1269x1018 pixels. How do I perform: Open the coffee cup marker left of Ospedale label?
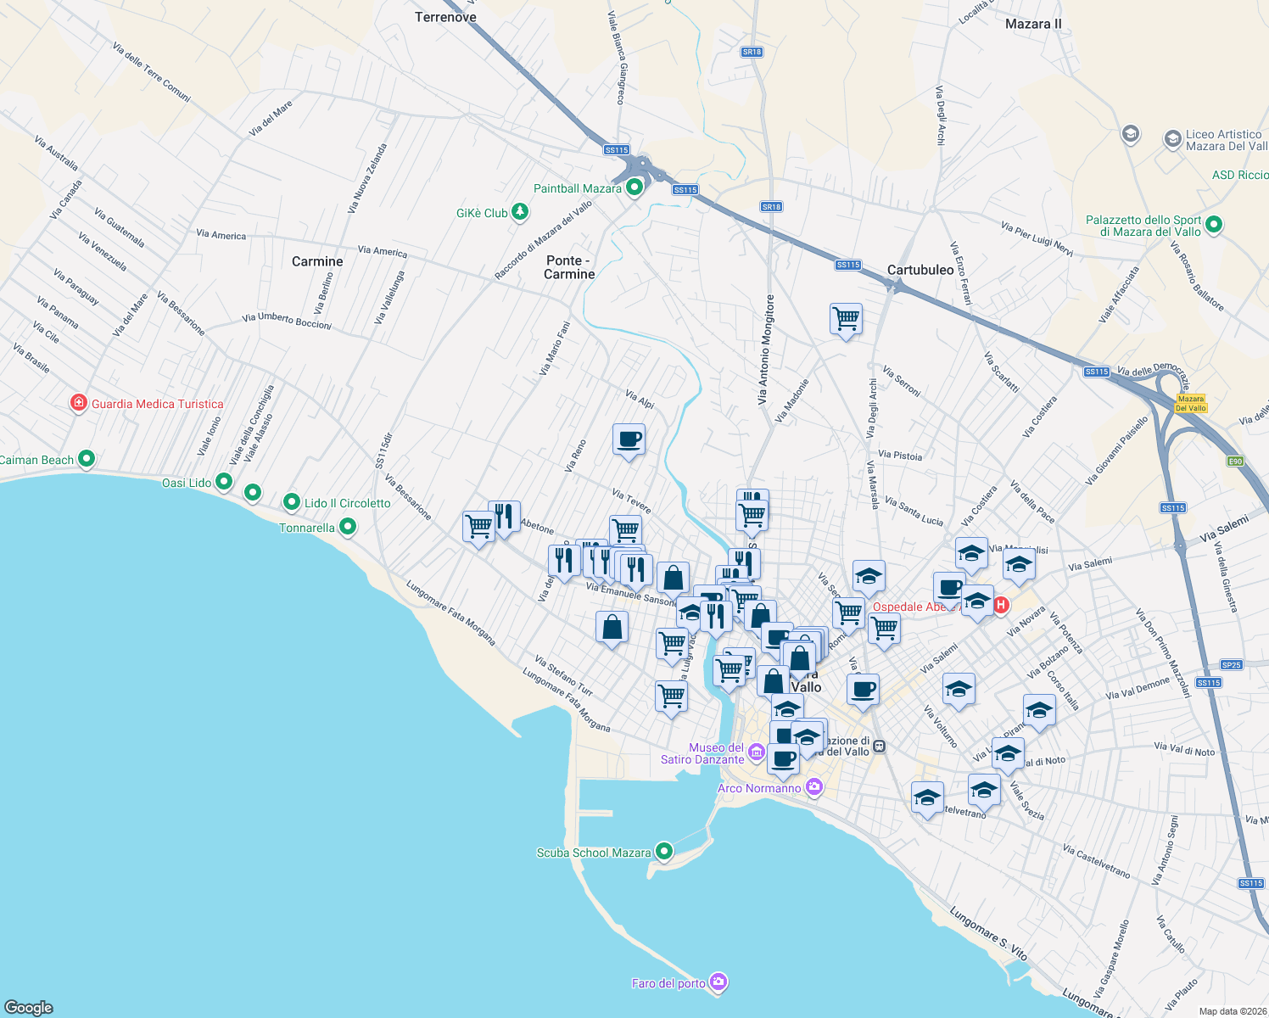pos(949,587)
